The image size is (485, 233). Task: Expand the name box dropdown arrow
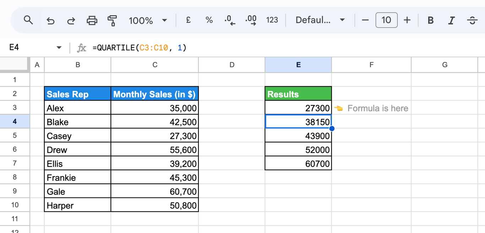click(x=59, y=48)
